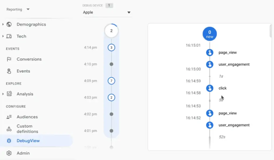Click the click event icon at 16:14:58

tap(210, 88)
